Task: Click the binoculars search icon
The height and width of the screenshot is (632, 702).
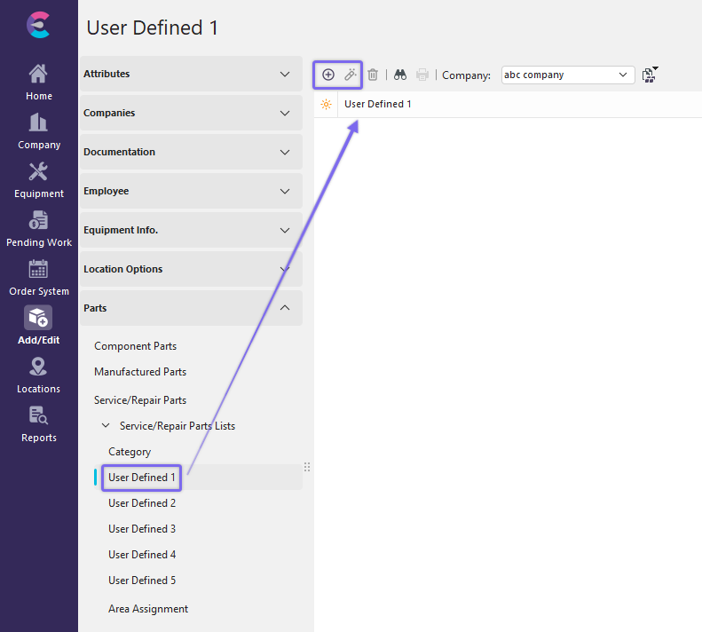Action: point(400,75)
